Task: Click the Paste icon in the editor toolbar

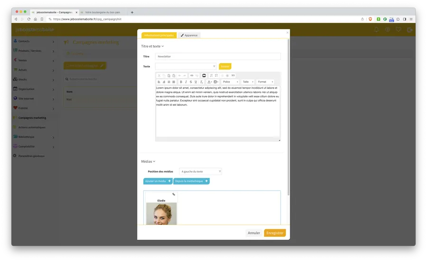Action: 169,75
